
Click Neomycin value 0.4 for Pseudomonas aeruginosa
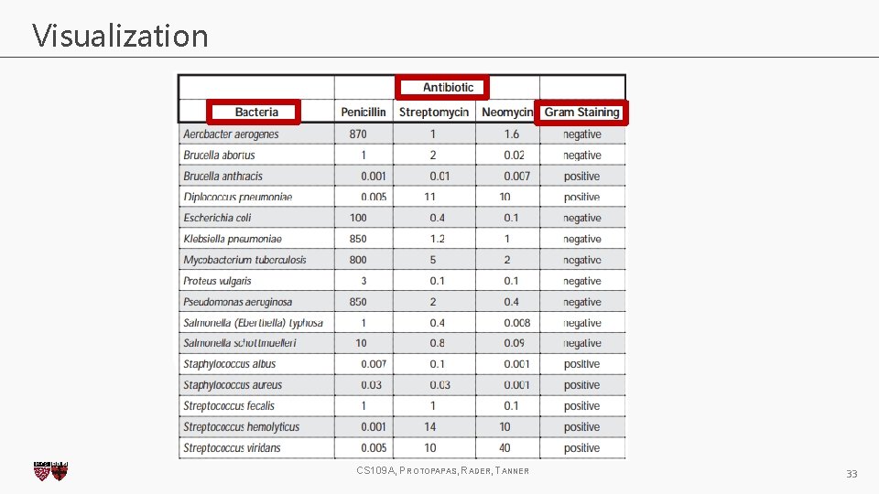tap(511, 302)
